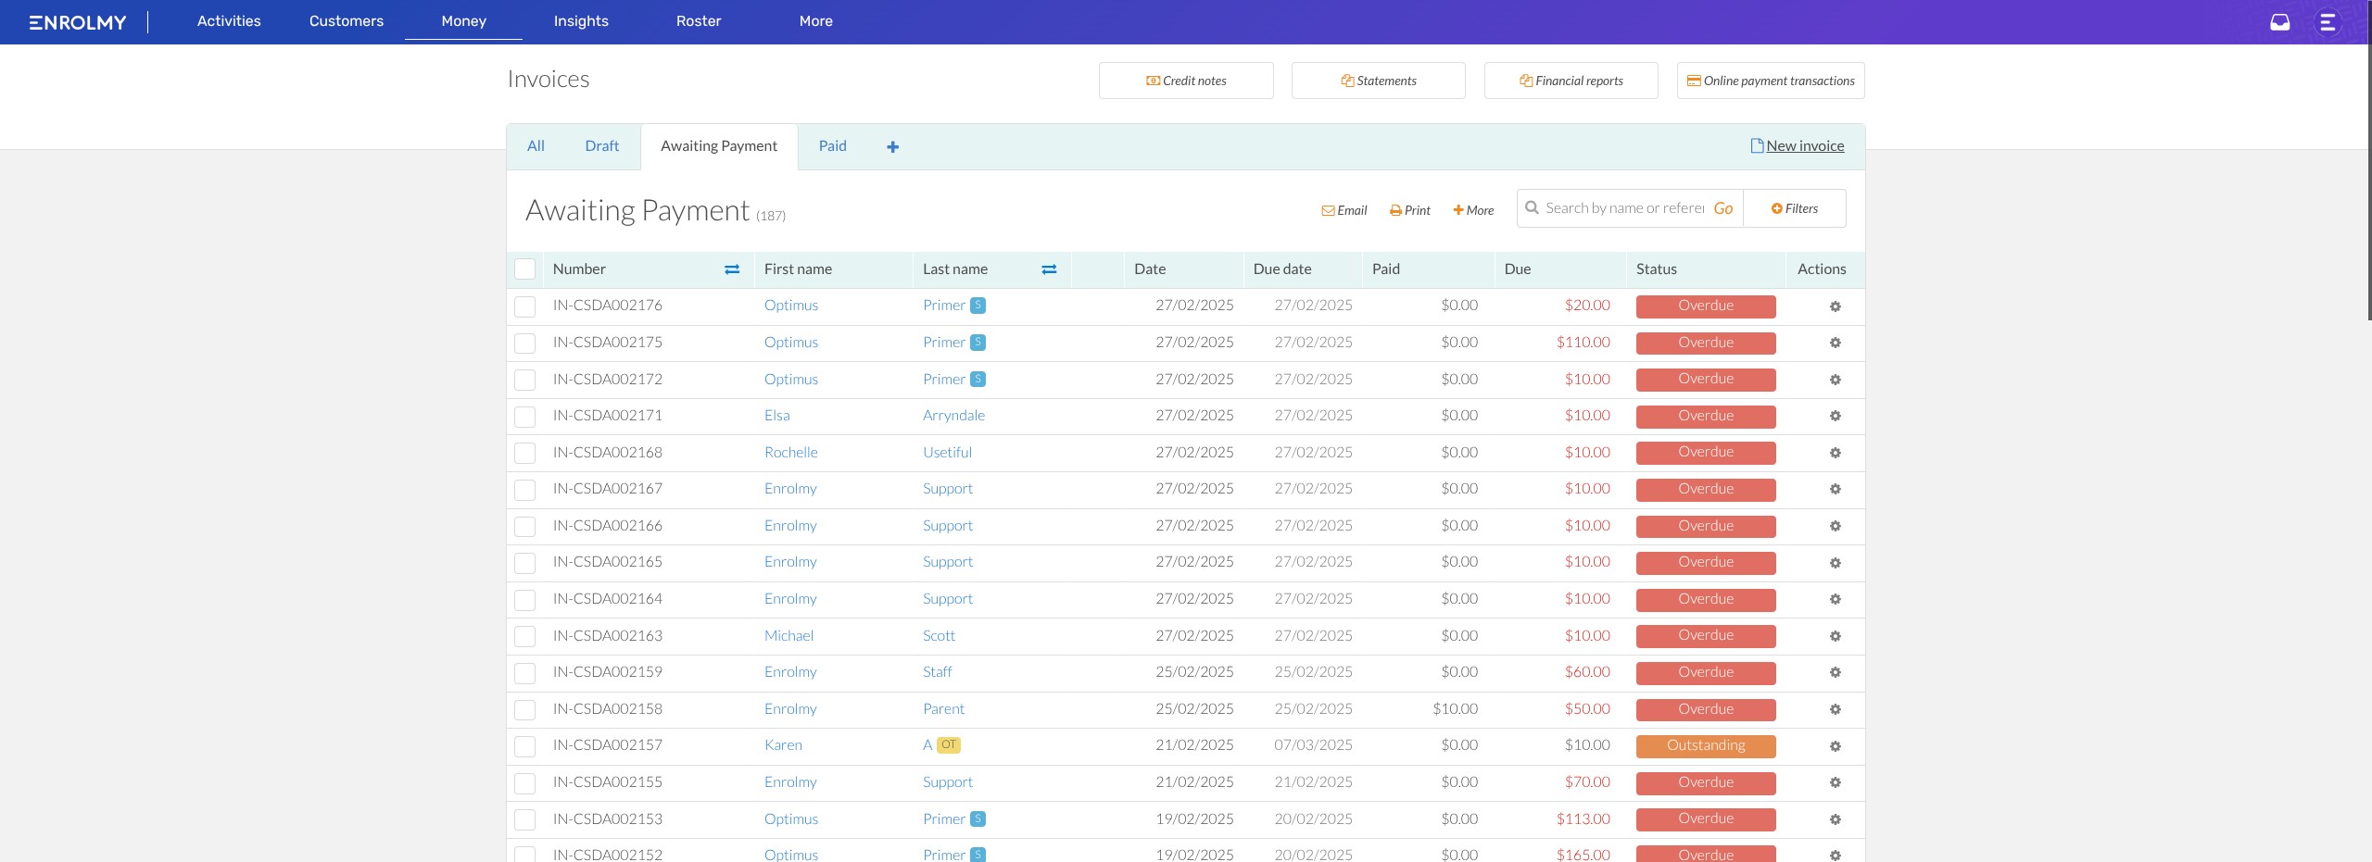Expand the Filters panel

pos(1794,208)
